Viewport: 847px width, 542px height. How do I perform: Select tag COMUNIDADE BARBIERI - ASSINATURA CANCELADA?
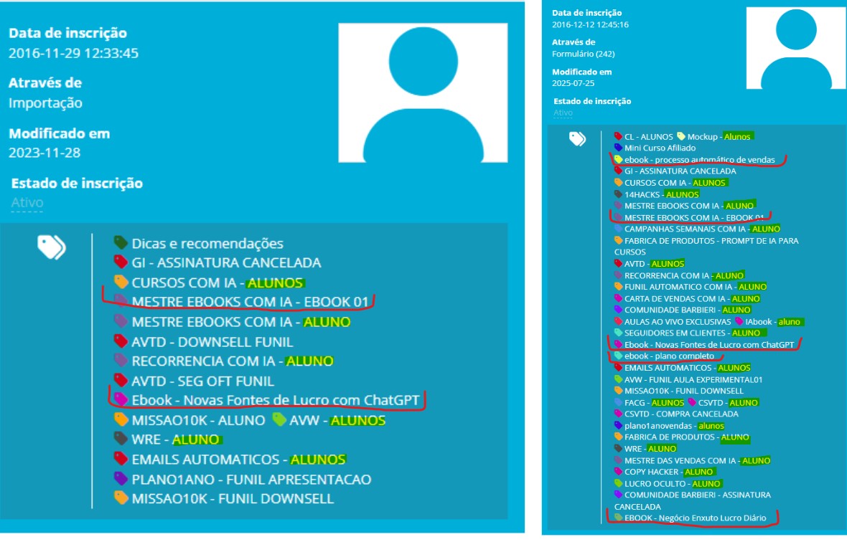(x=693, y=500)
